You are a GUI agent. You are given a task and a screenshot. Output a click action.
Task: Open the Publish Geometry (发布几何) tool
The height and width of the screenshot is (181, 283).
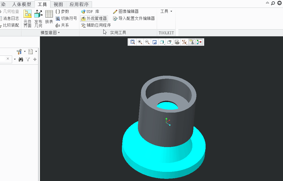tap(38, 19)
